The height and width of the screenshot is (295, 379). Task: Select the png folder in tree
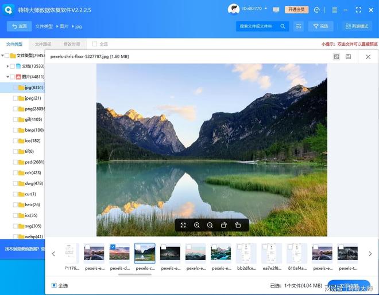click(x=32, y=109)
